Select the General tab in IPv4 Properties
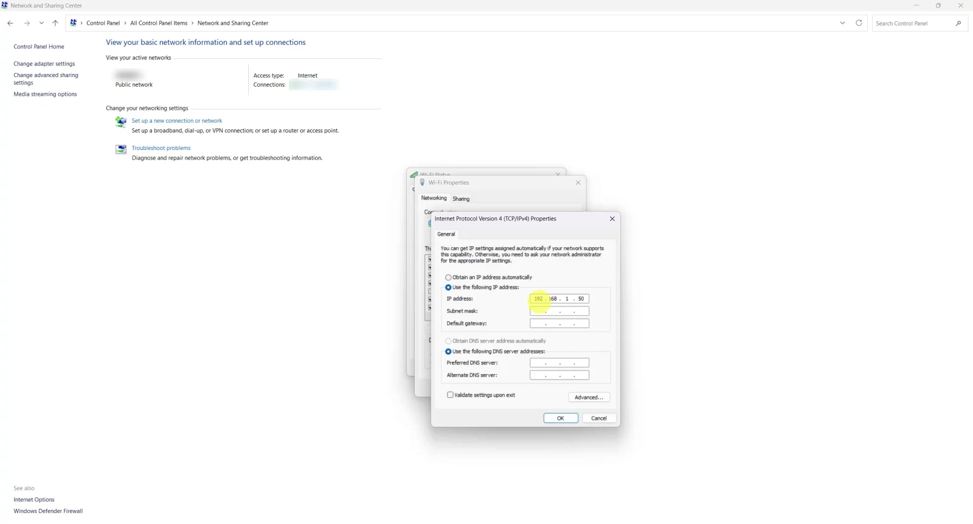Viewport: 973px width, 524px height. (x=446, y=234)
